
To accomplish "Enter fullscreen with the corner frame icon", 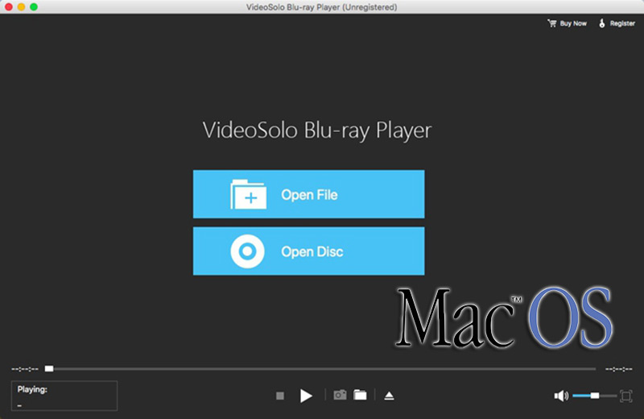I will (x=626, y=396).
